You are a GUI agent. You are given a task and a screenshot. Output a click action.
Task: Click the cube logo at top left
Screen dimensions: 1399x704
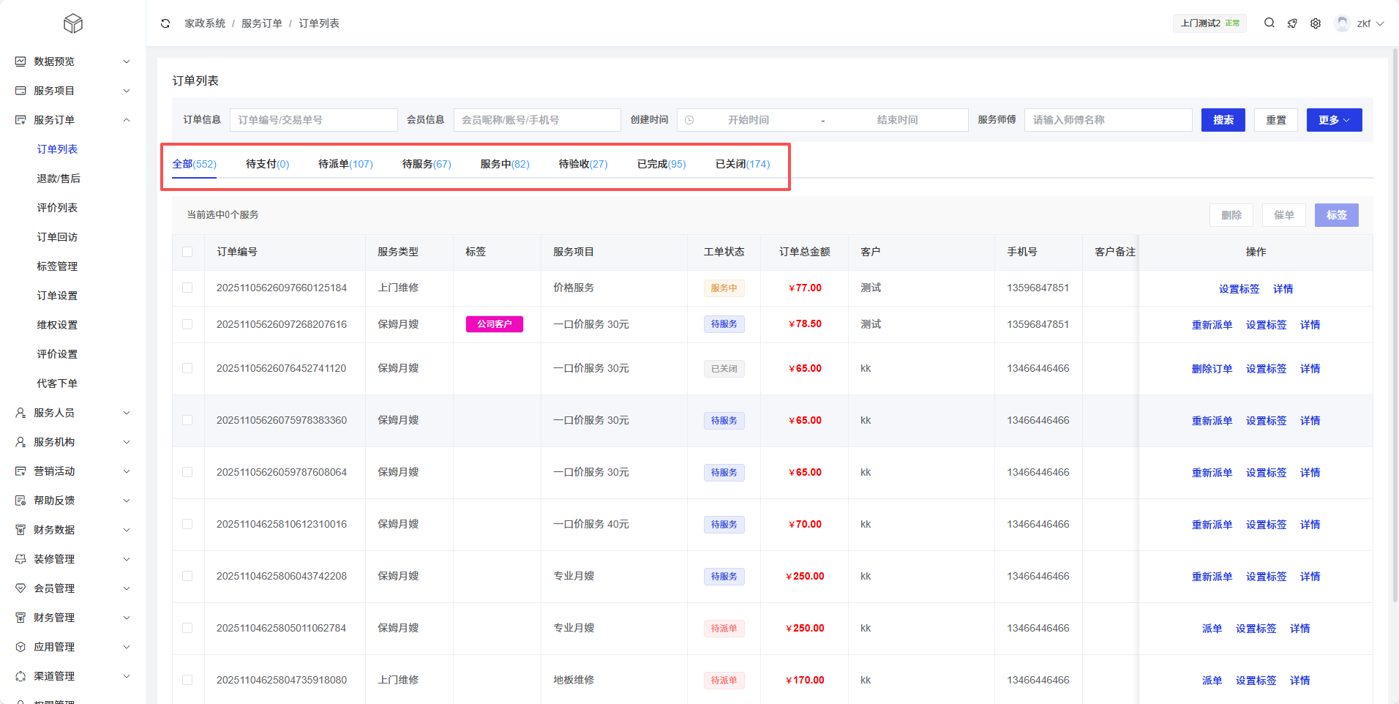pyautogui.click(x=73, y=23)
